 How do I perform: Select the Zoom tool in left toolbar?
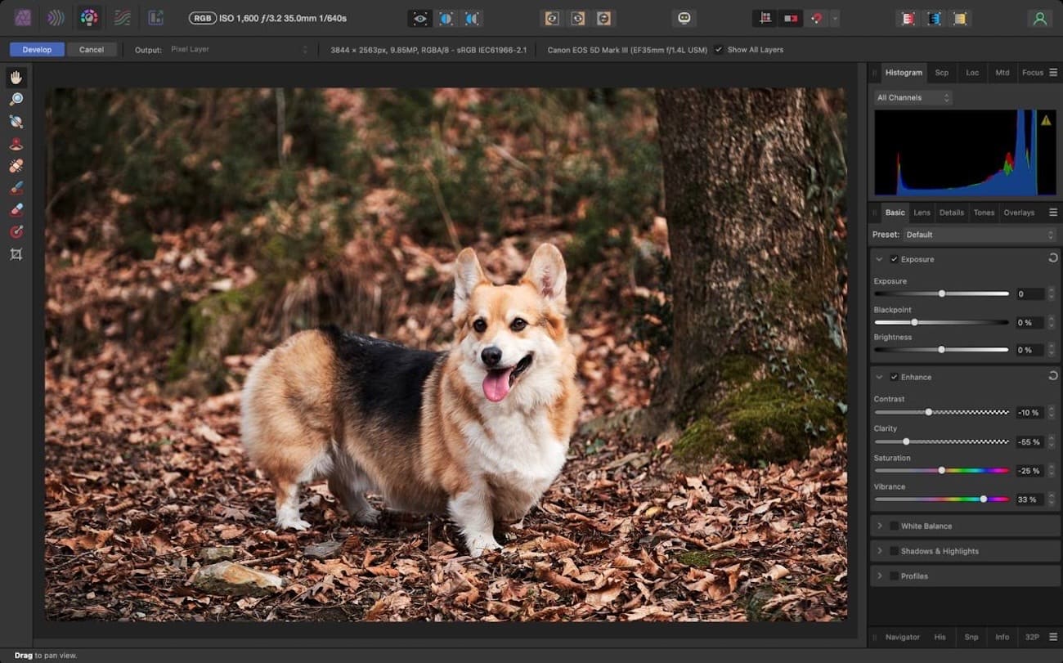tap(16, 100)
